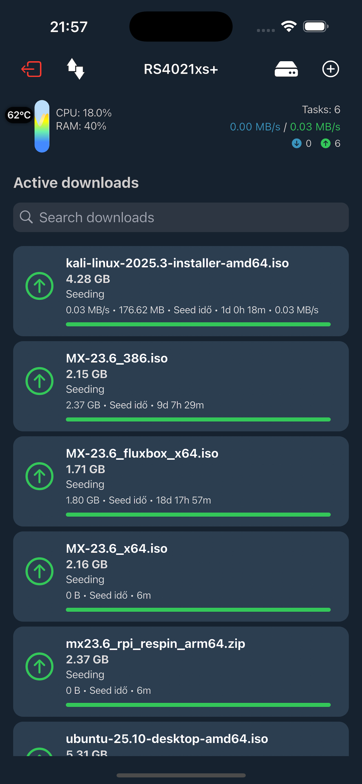This screenshot has height=784, width=362.
Task: Tap the RS4021xs+ title
Action: 180,69
